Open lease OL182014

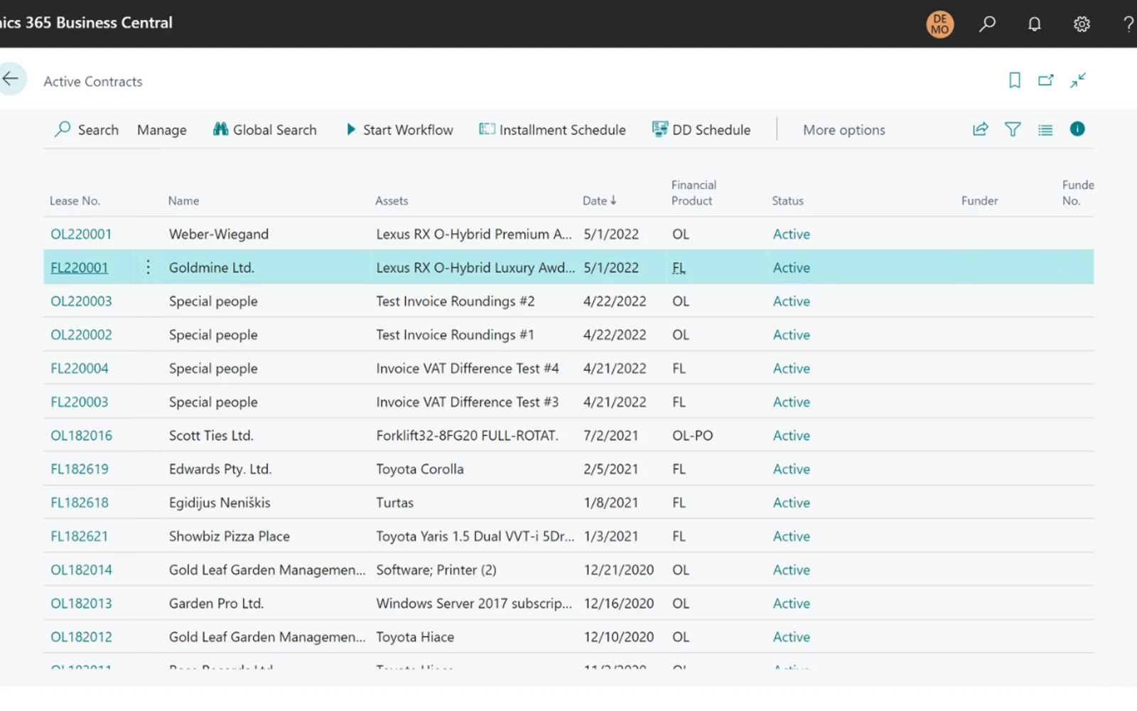pos(81,570)
